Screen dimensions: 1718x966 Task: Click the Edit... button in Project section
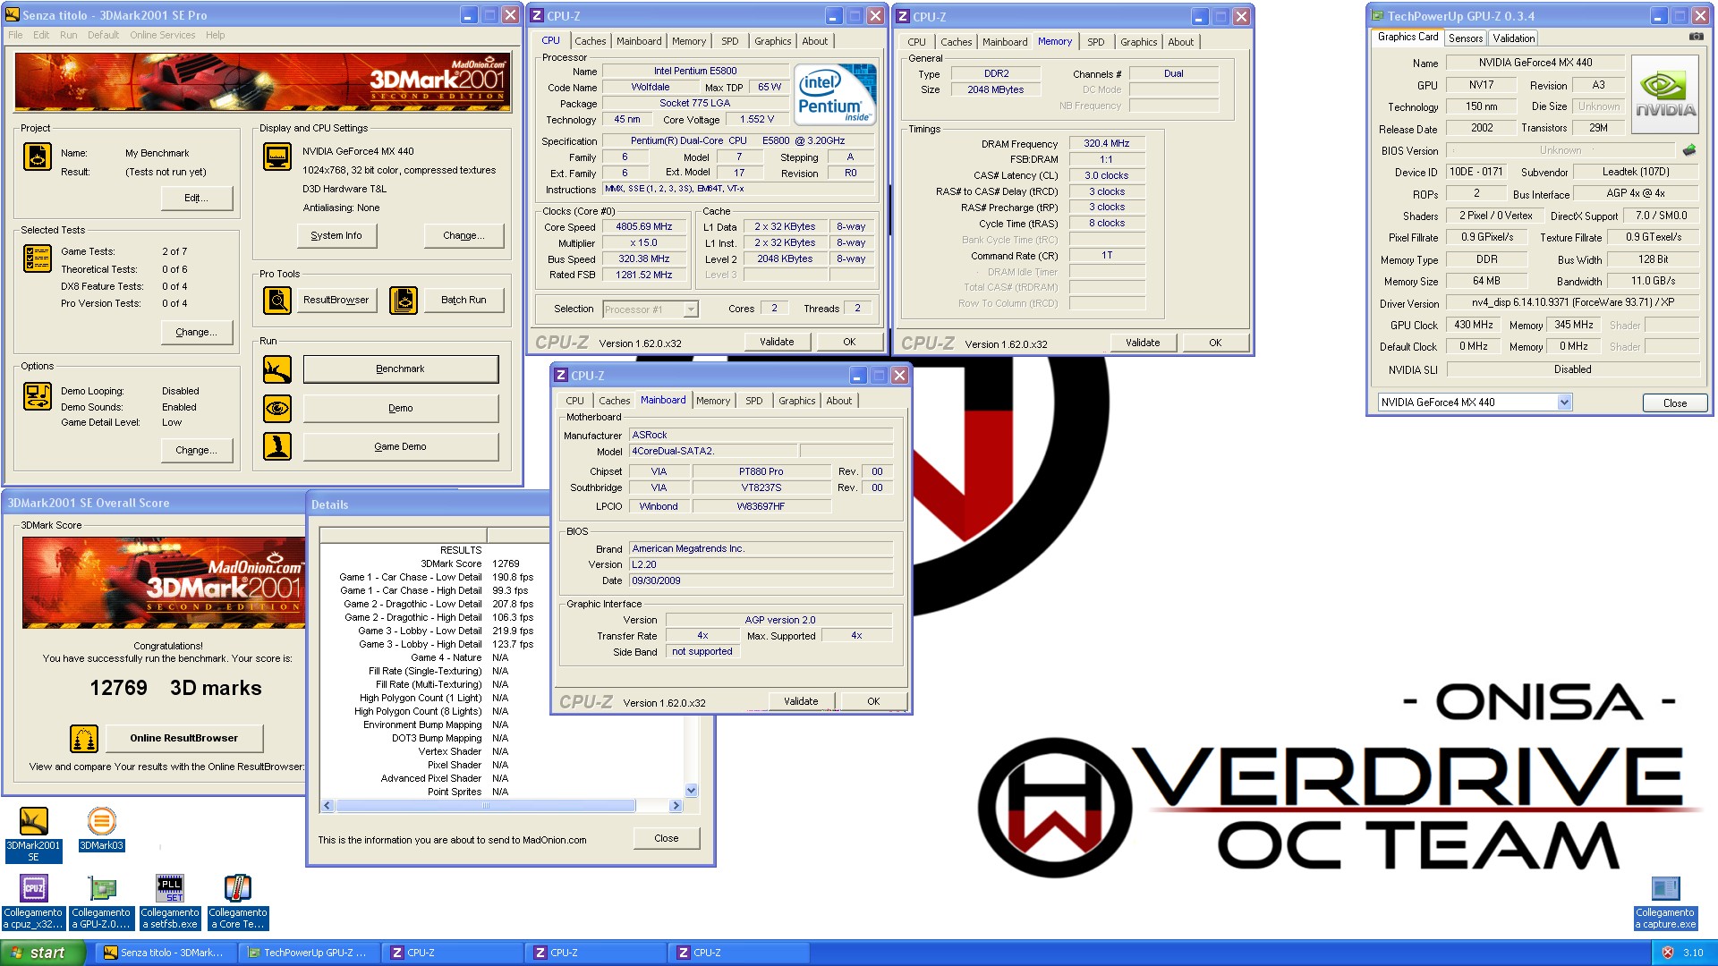coord(196,198)
